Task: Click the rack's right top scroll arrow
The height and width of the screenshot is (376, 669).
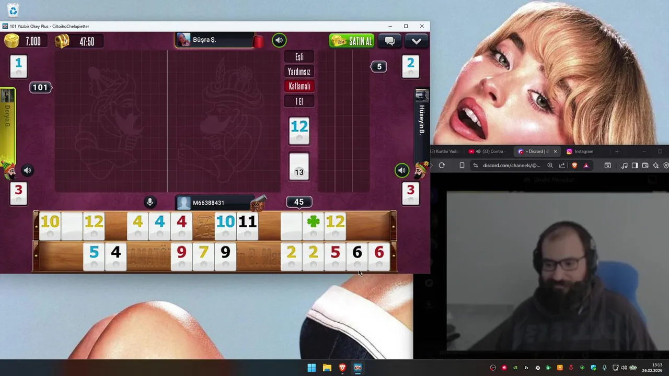Action: coord(393,225)
